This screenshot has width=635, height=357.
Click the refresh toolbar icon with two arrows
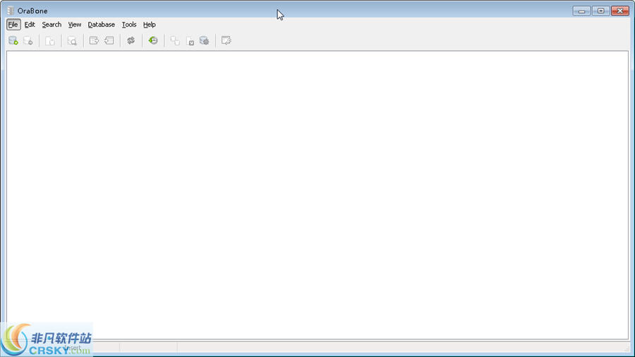131,40
